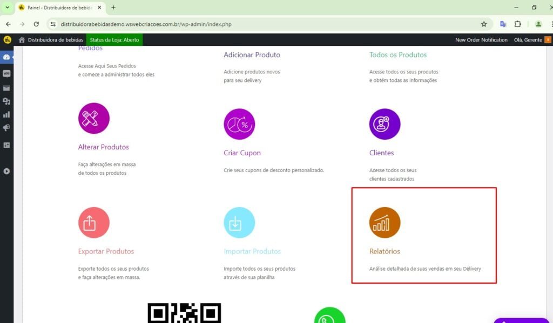Bookmark this page with the star icon

(x=484, y=24)
